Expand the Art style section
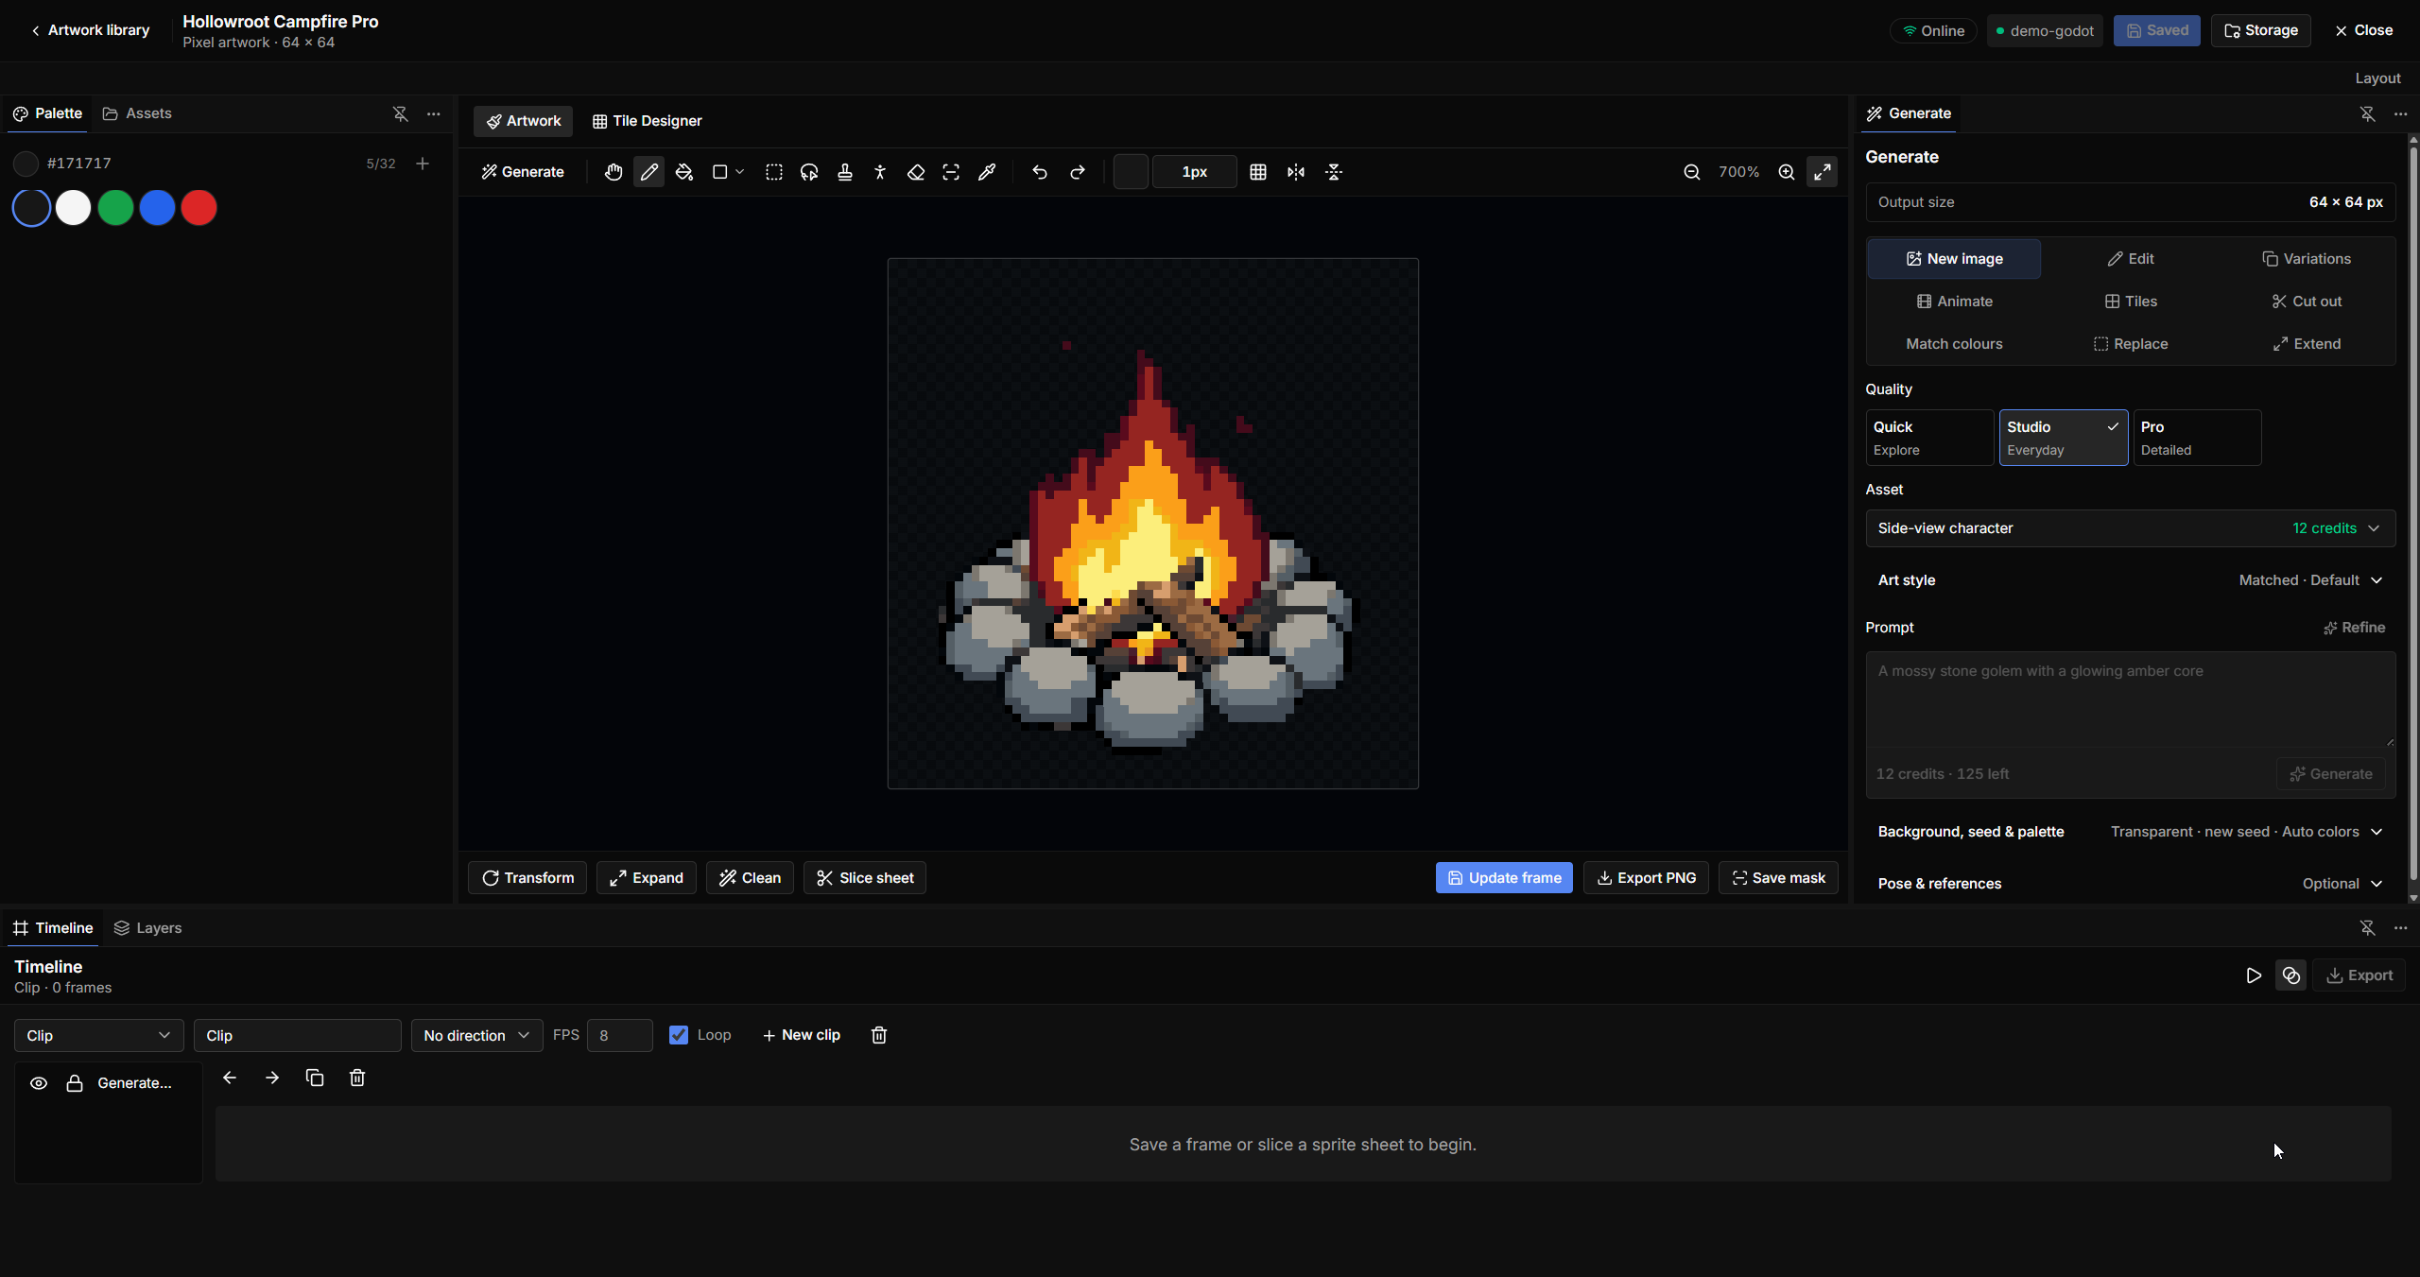The image size is (2420, 1277). click(x=2131, y=580)
